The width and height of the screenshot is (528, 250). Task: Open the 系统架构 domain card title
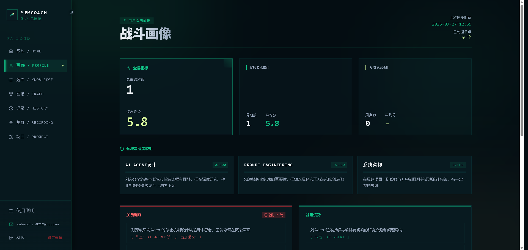(372, 165)
